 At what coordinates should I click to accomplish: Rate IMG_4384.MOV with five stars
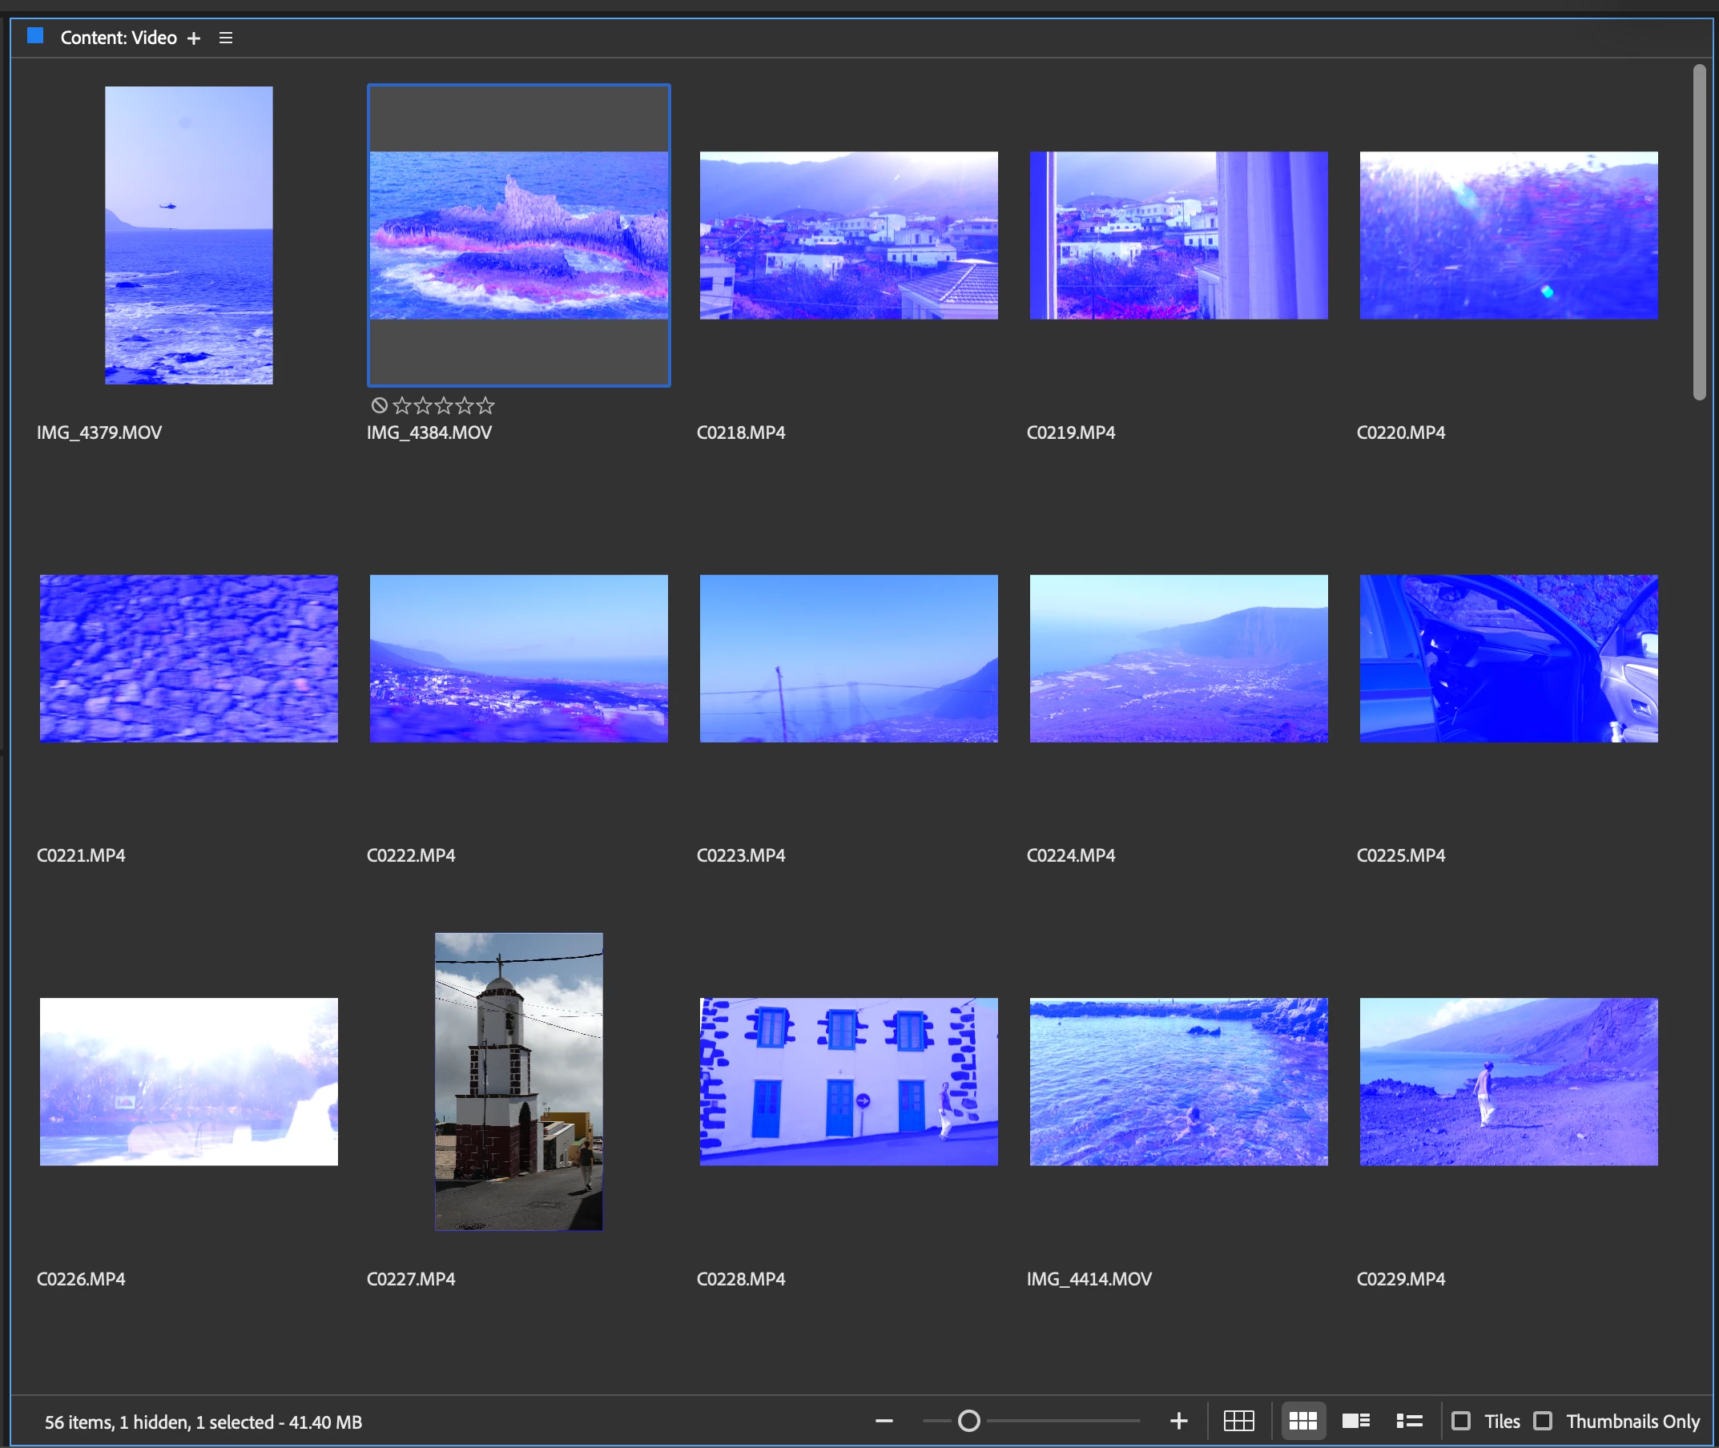click(x=485, y=404)
